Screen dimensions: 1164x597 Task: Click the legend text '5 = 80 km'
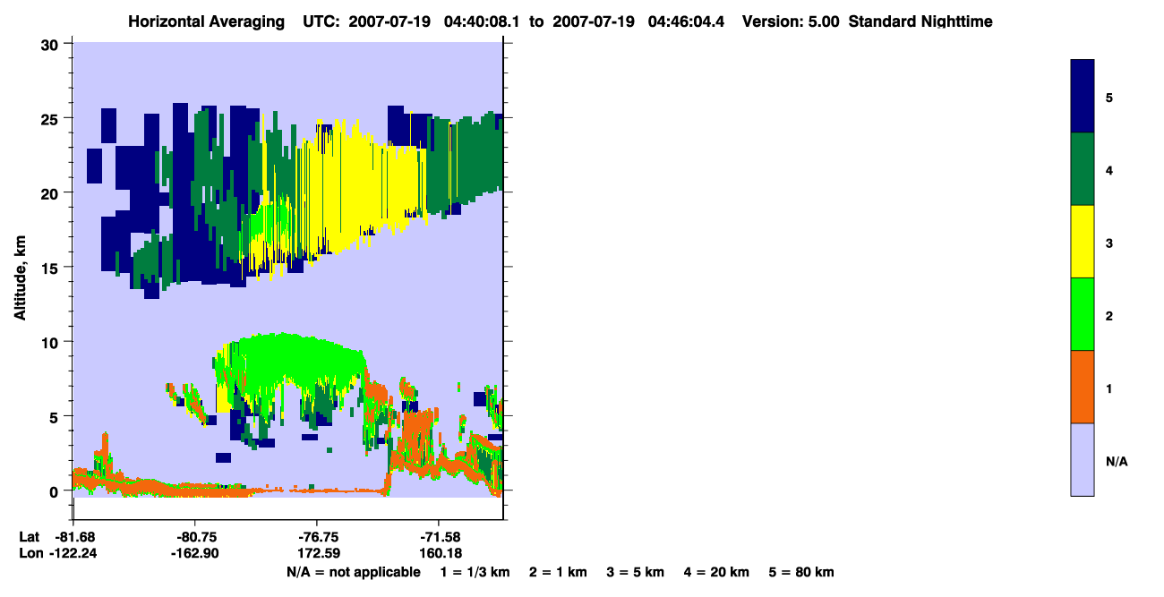[801, 572]
